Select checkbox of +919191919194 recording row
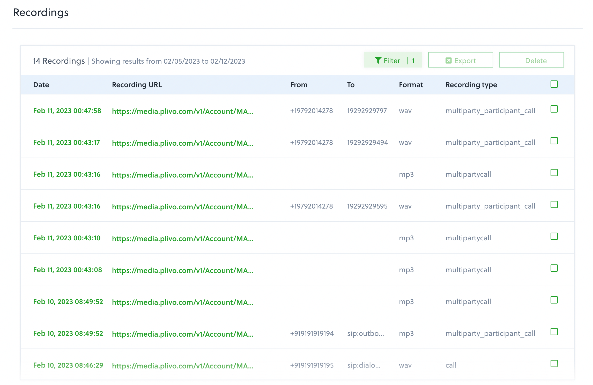The image size is (593, 385). pyautogui.click(x=554, y=332)
